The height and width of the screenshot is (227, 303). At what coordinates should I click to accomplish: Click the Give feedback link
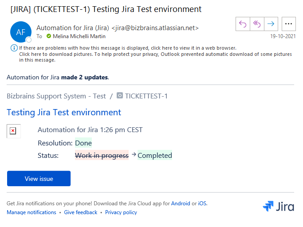(81, 212)
